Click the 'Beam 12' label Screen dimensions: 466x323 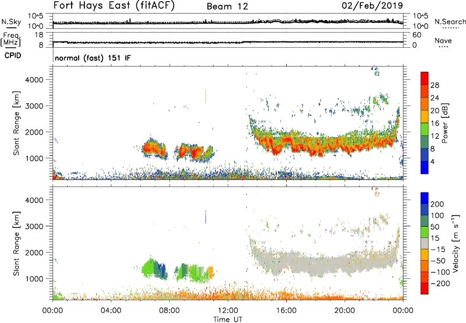click(227, 6)
